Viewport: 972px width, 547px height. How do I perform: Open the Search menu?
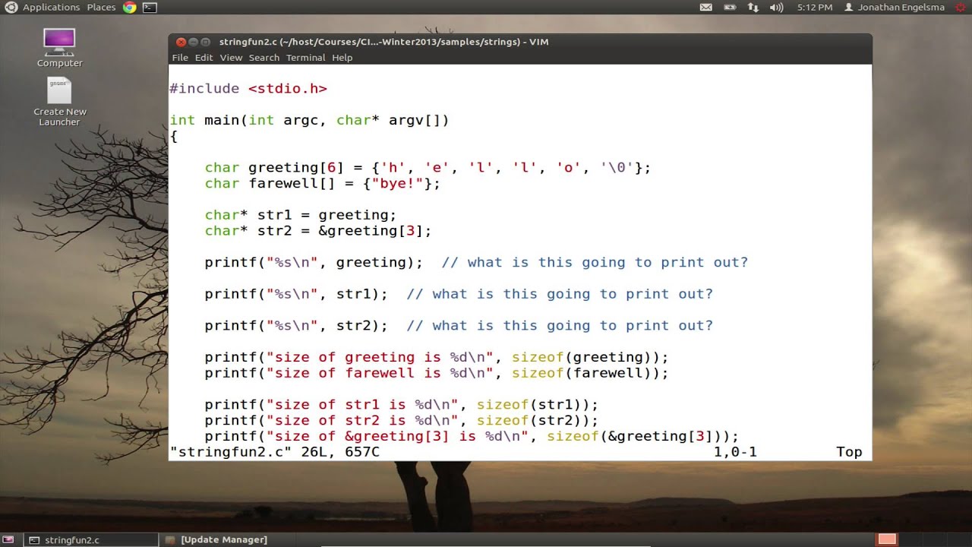(264, 58)
